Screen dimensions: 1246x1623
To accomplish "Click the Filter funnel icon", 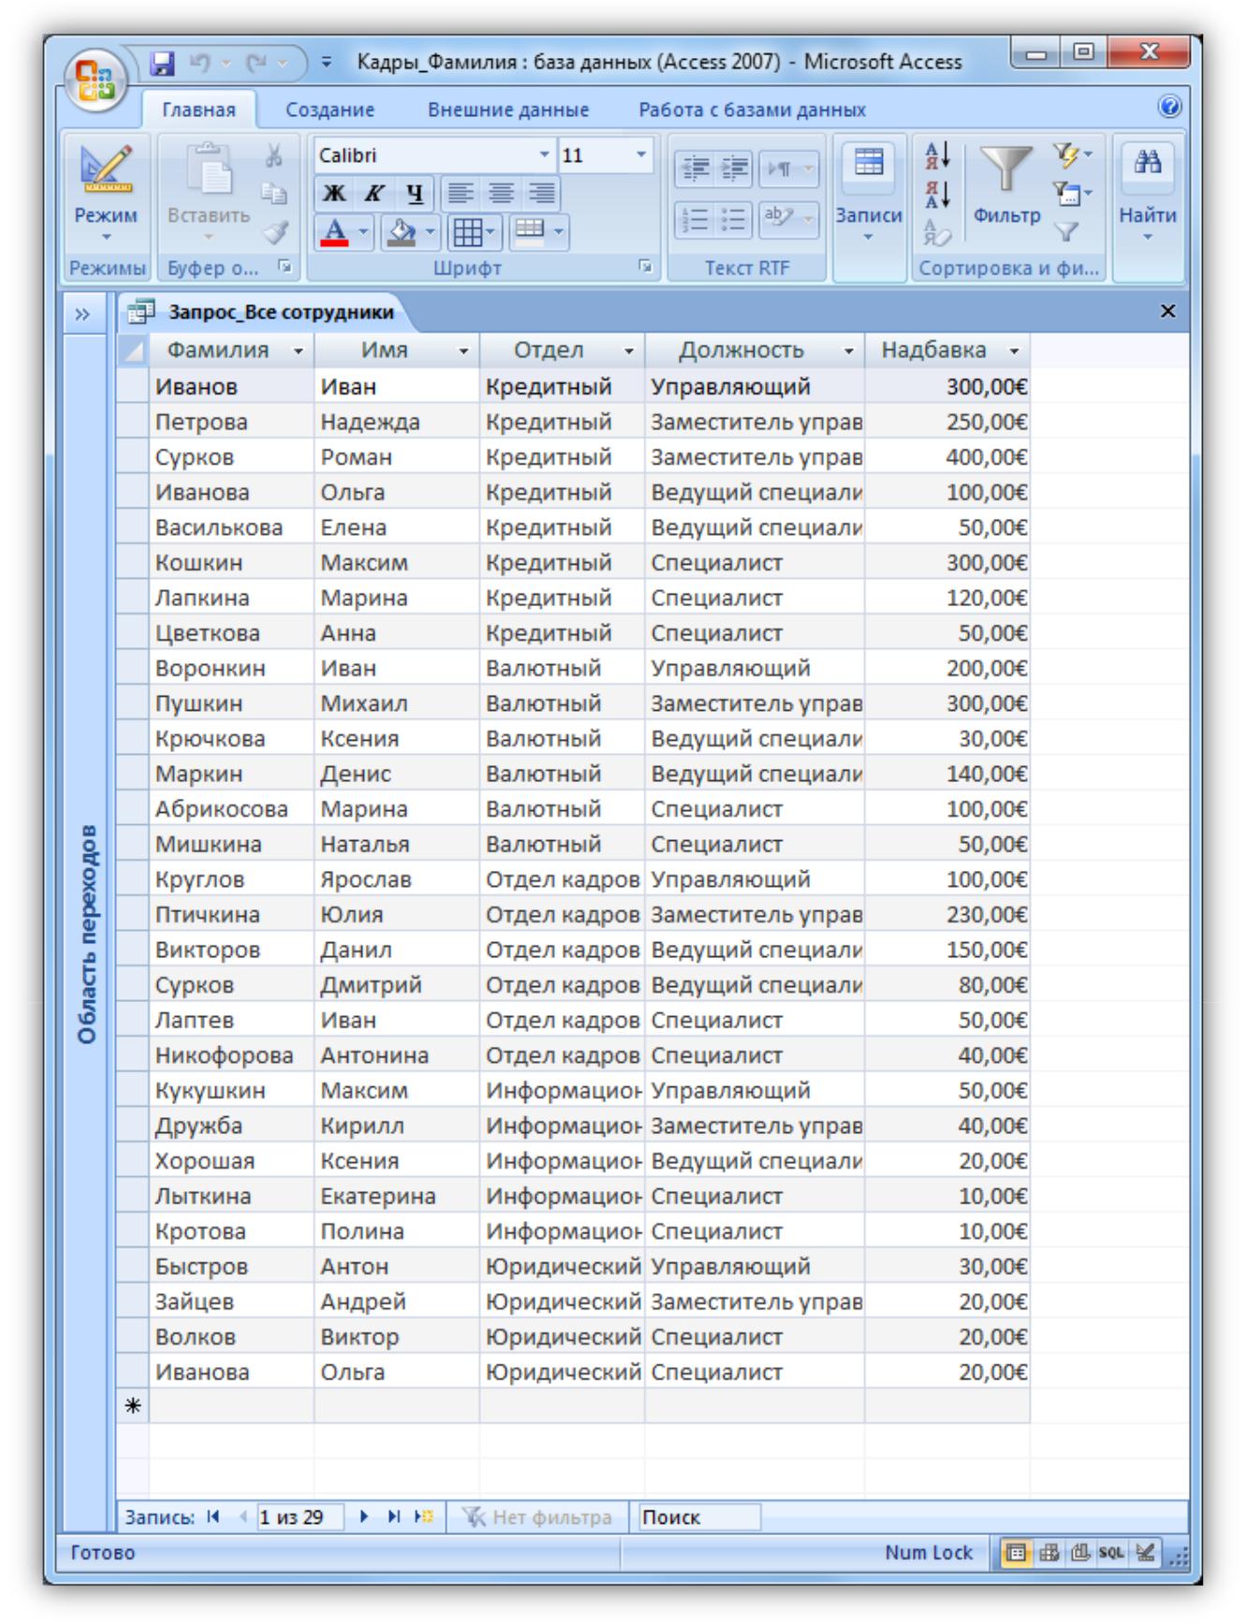I will [x=1006, y=170].
